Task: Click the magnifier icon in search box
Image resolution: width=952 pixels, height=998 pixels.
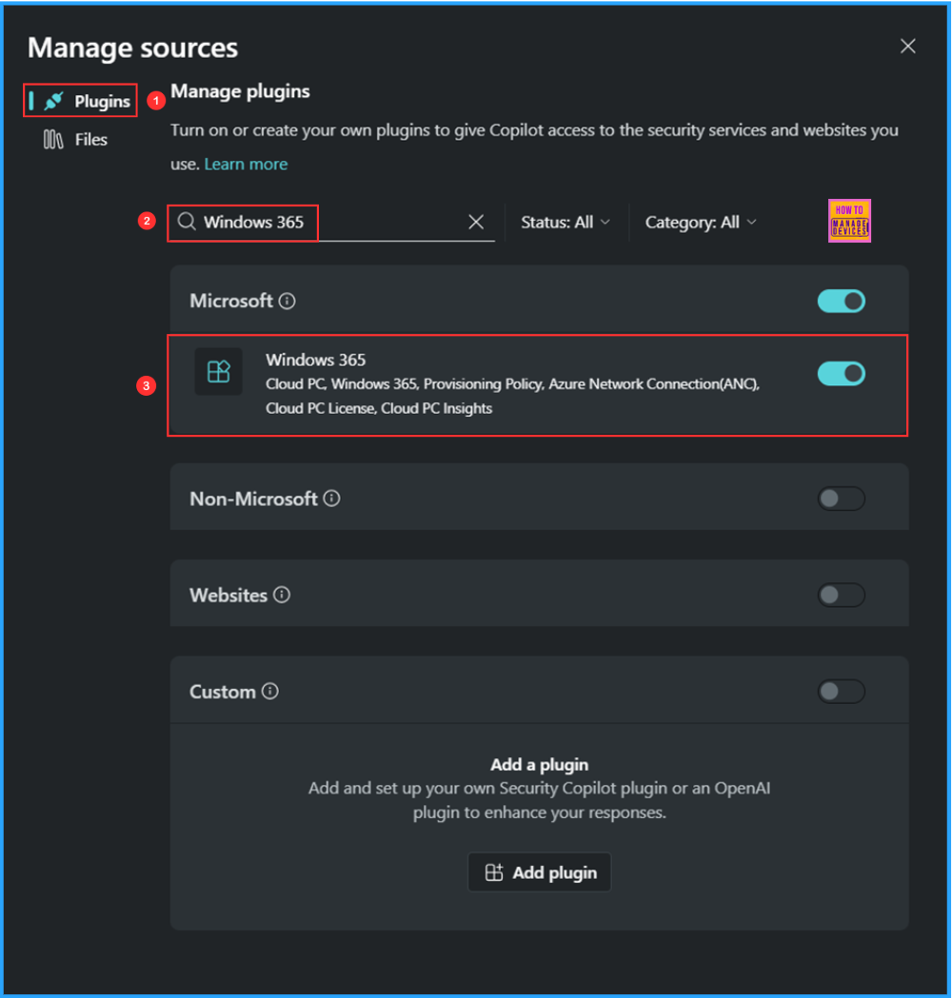Action: point(187,222)
